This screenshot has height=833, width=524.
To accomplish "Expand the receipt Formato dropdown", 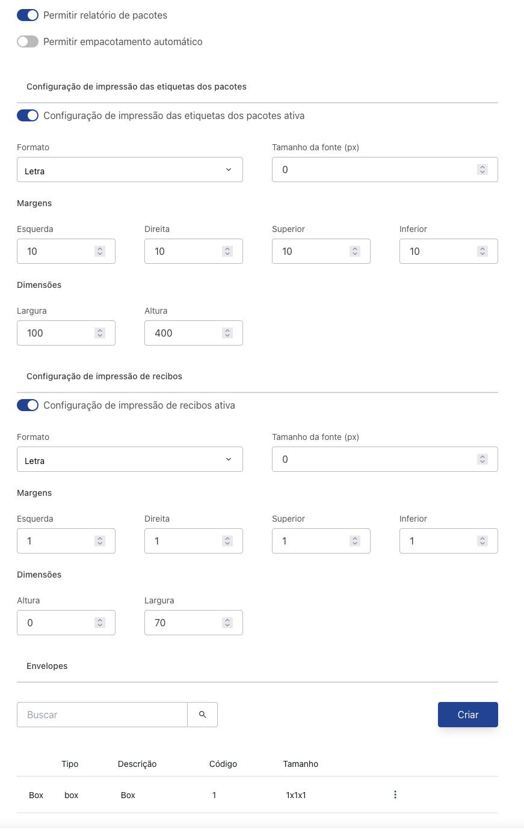I will tap(129, 460).
